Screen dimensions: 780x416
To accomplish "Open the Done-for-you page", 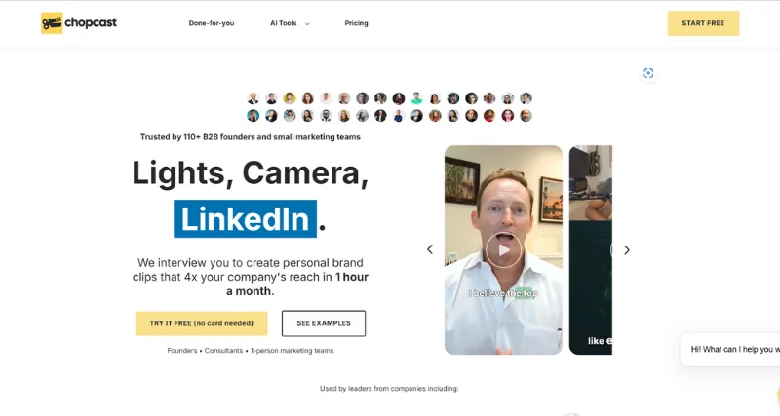I will pyautogui.click(x=212, y=23).
